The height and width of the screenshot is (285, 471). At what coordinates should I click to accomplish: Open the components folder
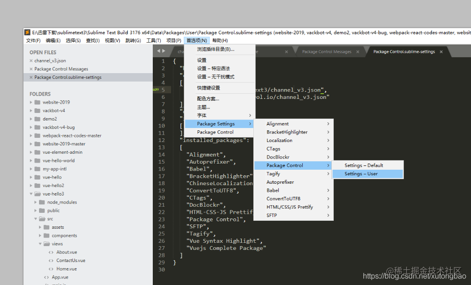[64, 236]
